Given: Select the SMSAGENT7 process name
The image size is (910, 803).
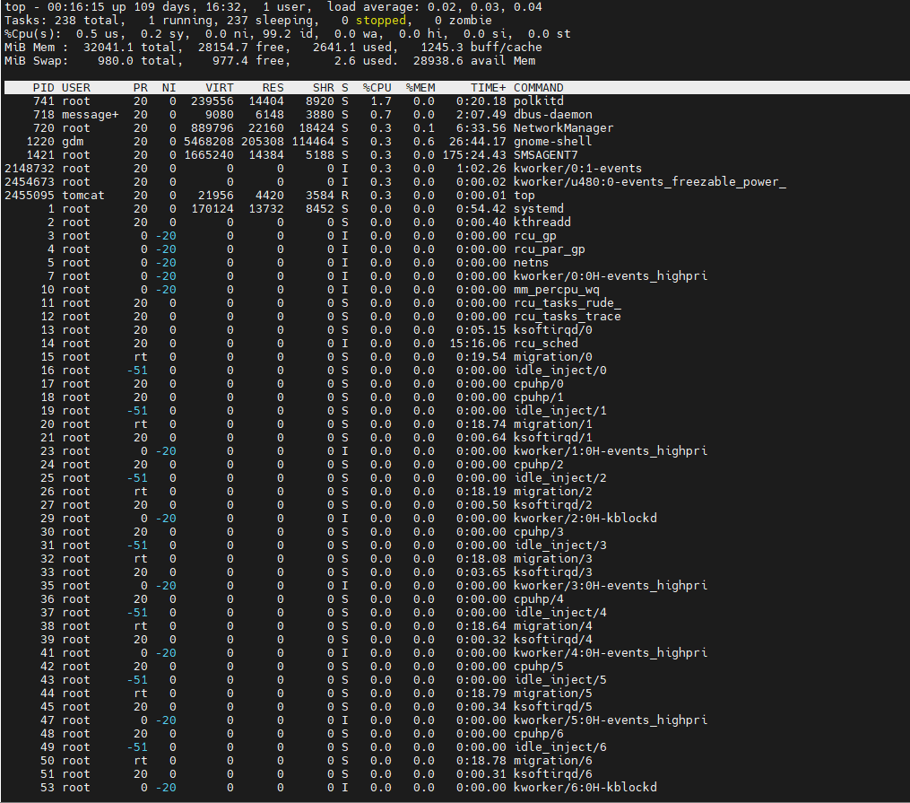Looking at the screenshot, I should coord(545,155).
